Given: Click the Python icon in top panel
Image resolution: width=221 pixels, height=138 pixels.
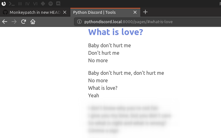Looking at the screenshot, I should tap(43, 3).
